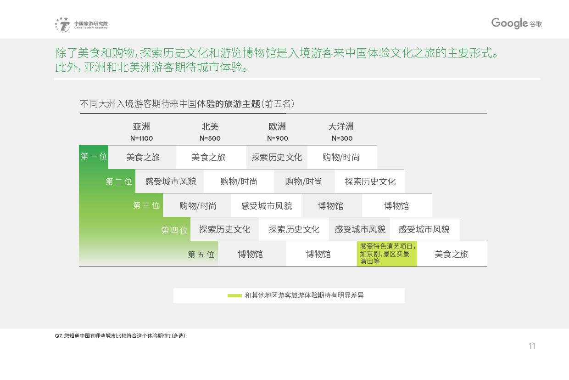Image resolution: width=569 pixels, height=380 pixels.
Task: Select the Q7 footnote question text
Action: pyautogui.click(x=120, y=336)
